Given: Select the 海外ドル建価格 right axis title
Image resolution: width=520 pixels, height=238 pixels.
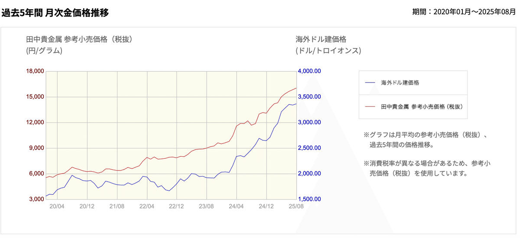Looking at the screenshot, I should click(321, 39).
